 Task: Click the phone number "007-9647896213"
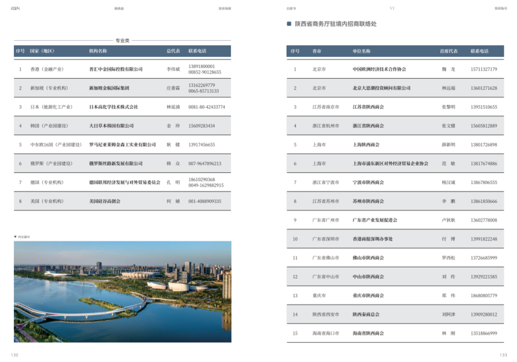pyautogui.click(x=205, y=163)
